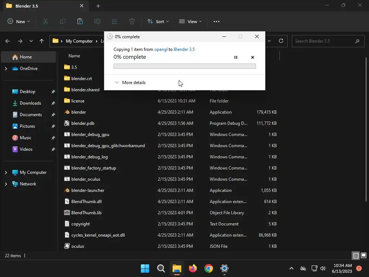Click the opengl source link
The width and height of the screenshot is (369, 277).
pyautogui.click(x=161, y=49)
